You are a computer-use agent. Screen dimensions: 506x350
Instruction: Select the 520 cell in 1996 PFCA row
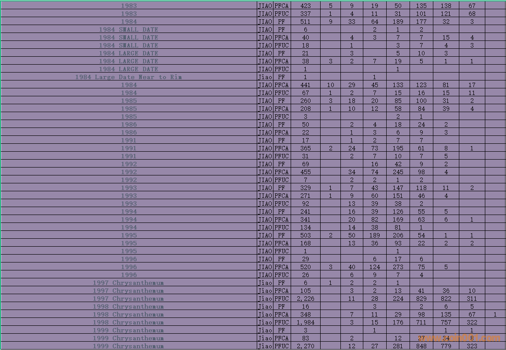click(x=305, y=267)
